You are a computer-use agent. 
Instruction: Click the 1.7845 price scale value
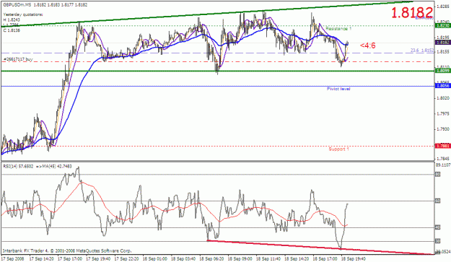tap(443, 159)
